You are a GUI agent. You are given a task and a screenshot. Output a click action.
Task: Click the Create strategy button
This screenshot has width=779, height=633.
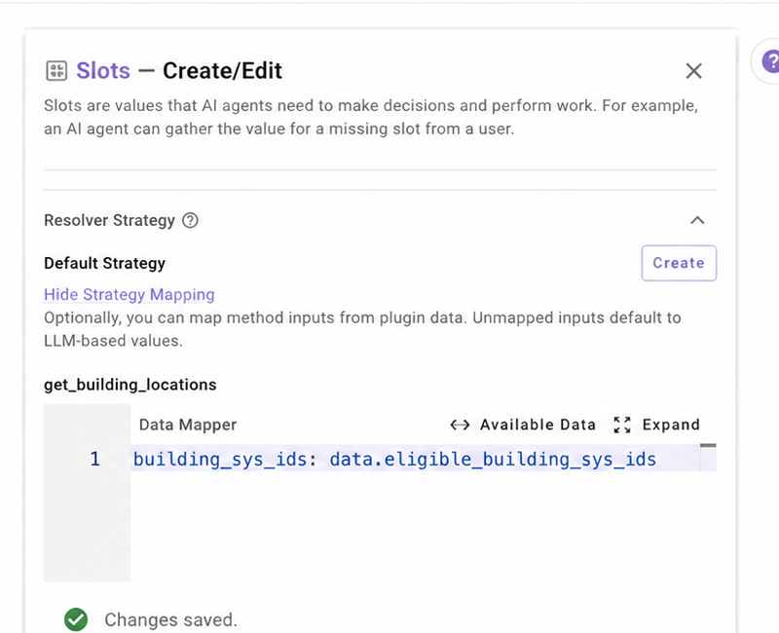tap(679, 263)
